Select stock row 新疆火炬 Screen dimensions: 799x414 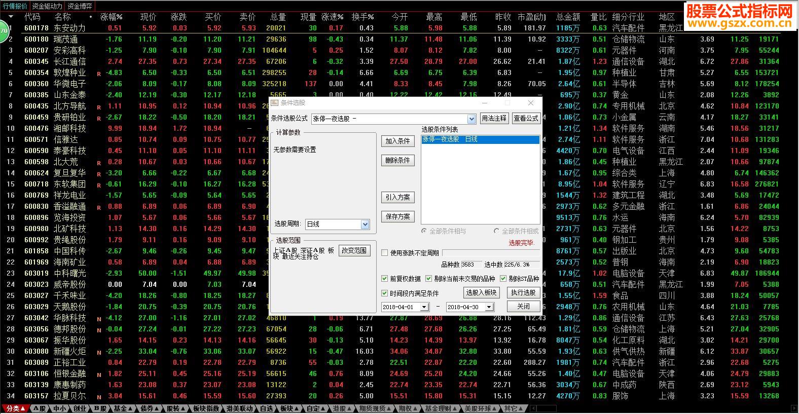[69, 351]
